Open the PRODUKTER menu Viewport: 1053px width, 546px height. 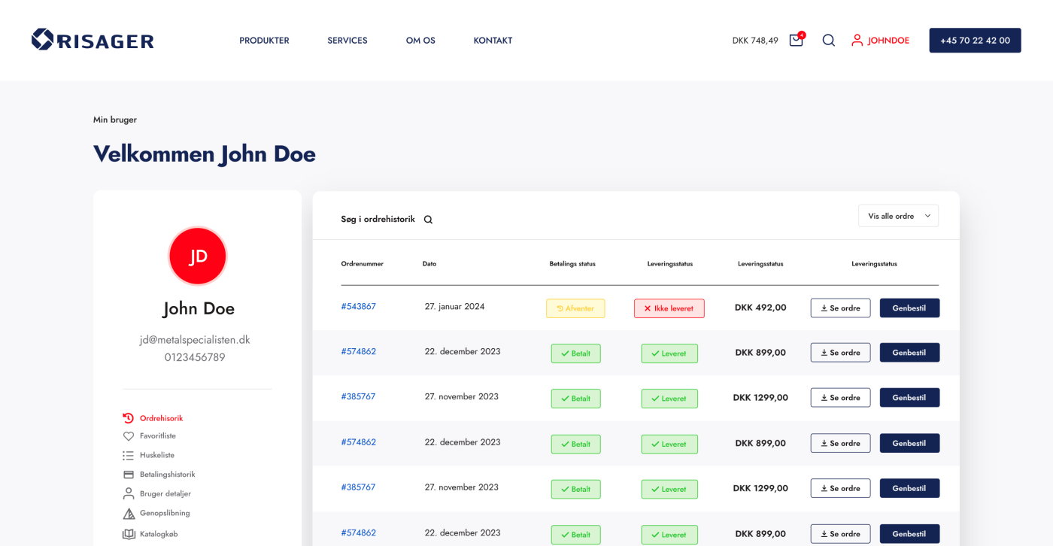point(264,41)
